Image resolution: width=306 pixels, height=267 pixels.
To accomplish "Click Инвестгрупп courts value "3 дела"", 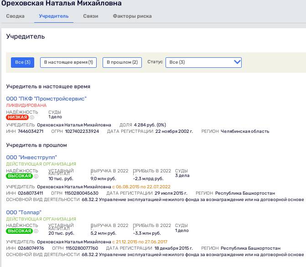I will click(x=182, y=176).
